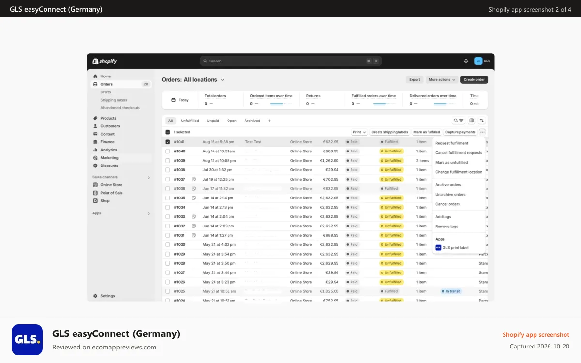The image size is (581, 363).
Task: Check the order #1034 checkbox
Action: pos(168,207)
